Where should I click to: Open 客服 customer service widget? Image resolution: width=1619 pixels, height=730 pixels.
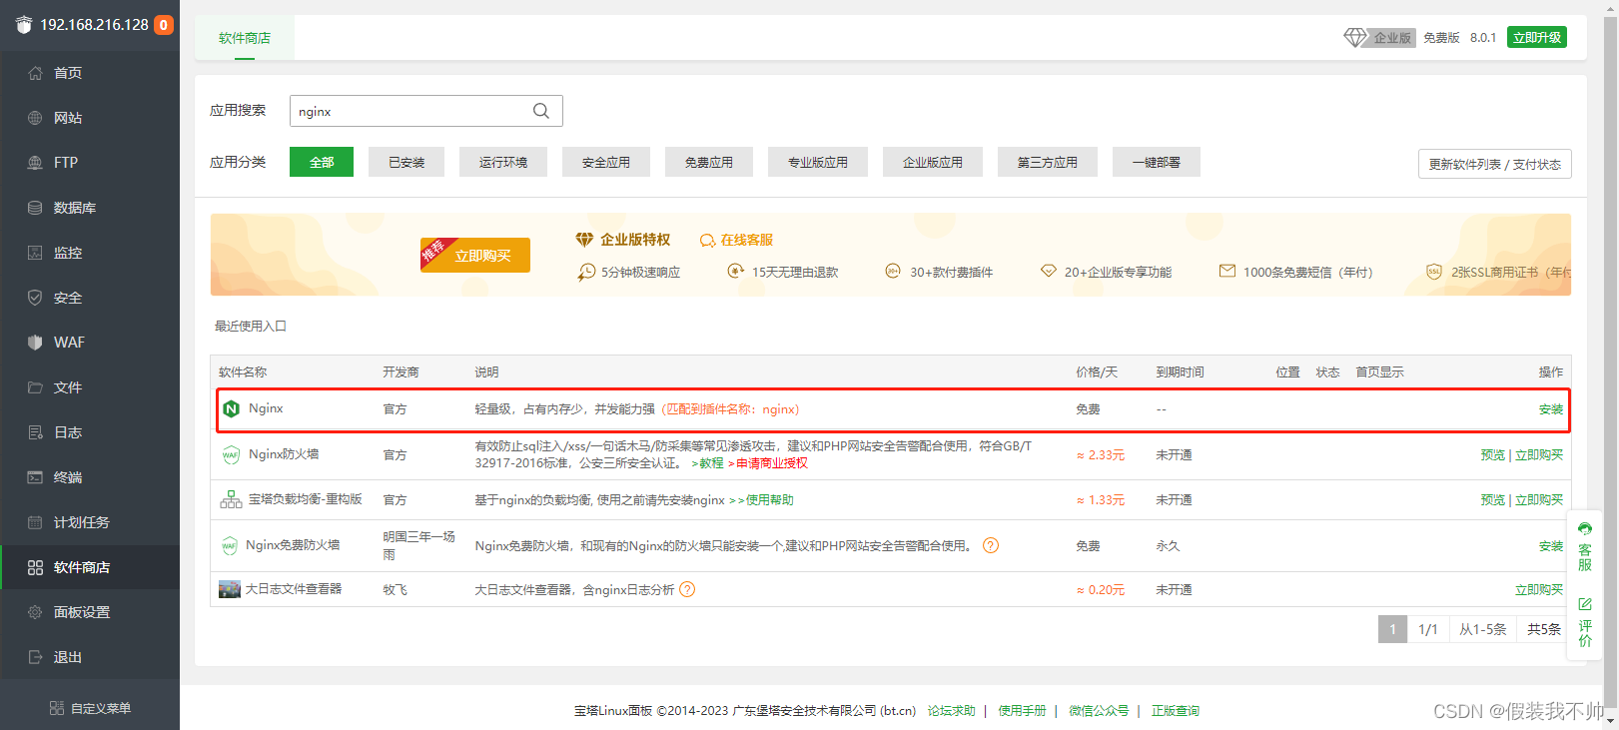1585,546
